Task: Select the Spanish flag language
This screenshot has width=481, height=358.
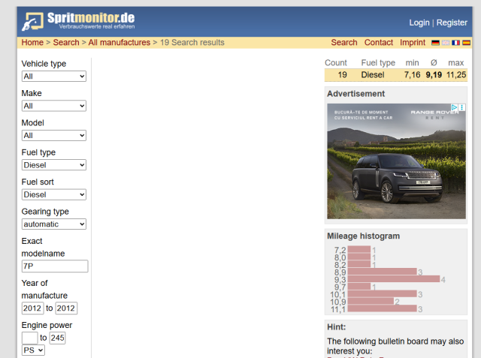Action: click(466, 43)
